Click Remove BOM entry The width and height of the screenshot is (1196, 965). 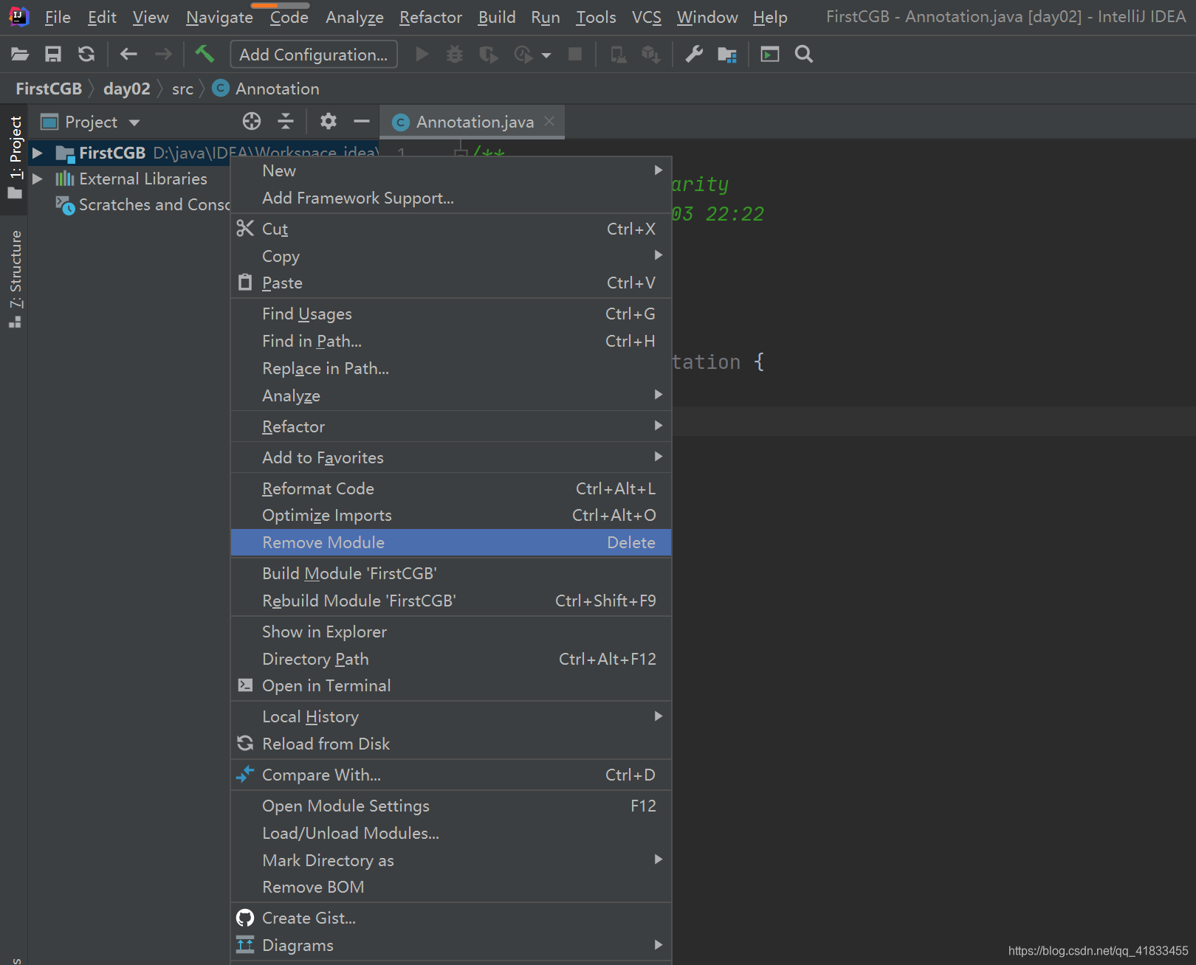tap(450, 887)
